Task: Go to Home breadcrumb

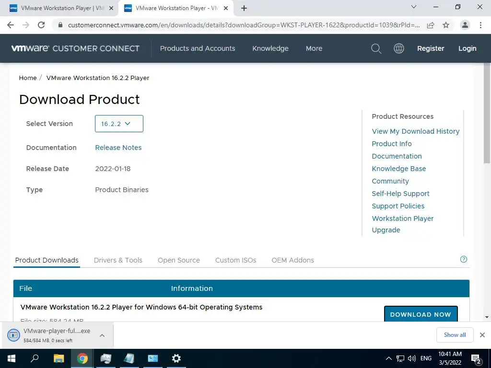Action: [27, 78]
